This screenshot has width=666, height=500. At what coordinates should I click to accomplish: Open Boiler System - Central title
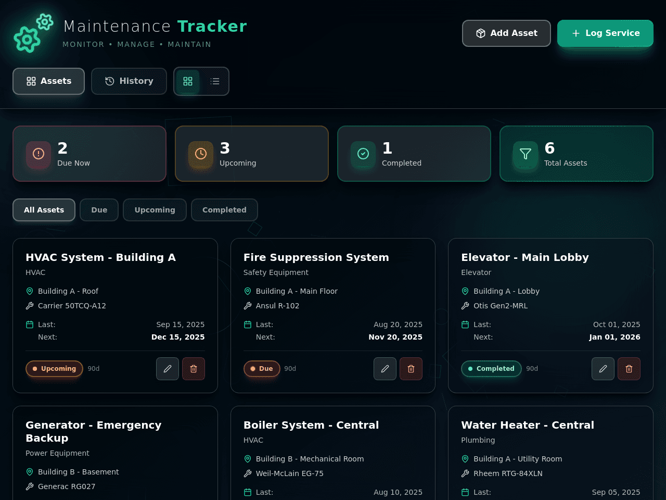click(x=311, y=425)
